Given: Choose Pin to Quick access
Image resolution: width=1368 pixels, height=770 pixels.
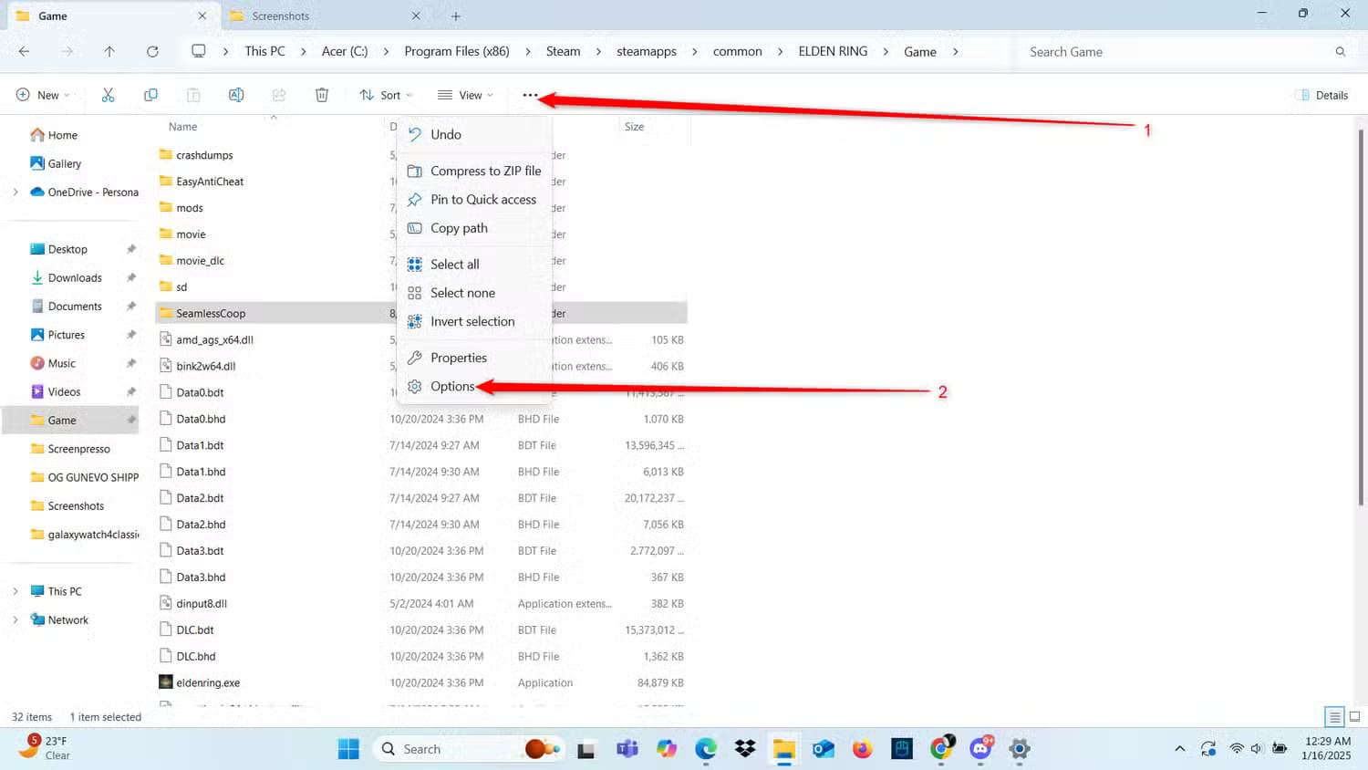Looking at the screenshot, I should click(x=474, y=199).
